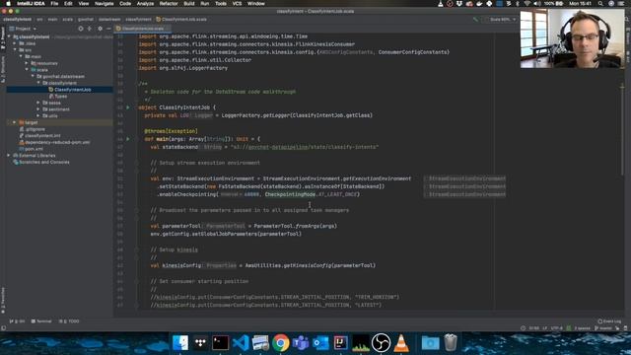This screenshot has height=355, width=631.
Task: Open Spotlight search in menu bar
Action: [x=600, y=4]
